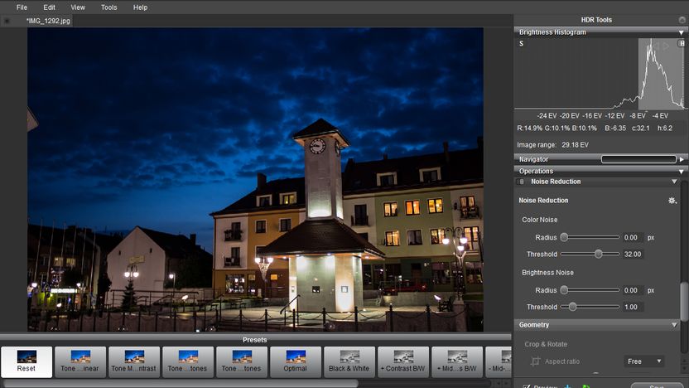689x388 pixels.
Task: Click the Brightness Noise label
Action: coord(547,273)
